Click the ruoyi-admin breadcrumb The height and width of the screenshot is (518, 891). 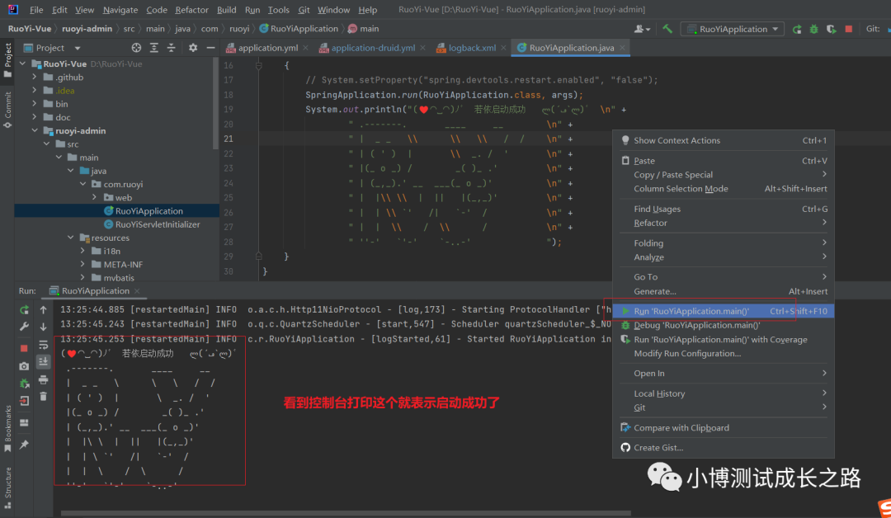pos(87,28)
